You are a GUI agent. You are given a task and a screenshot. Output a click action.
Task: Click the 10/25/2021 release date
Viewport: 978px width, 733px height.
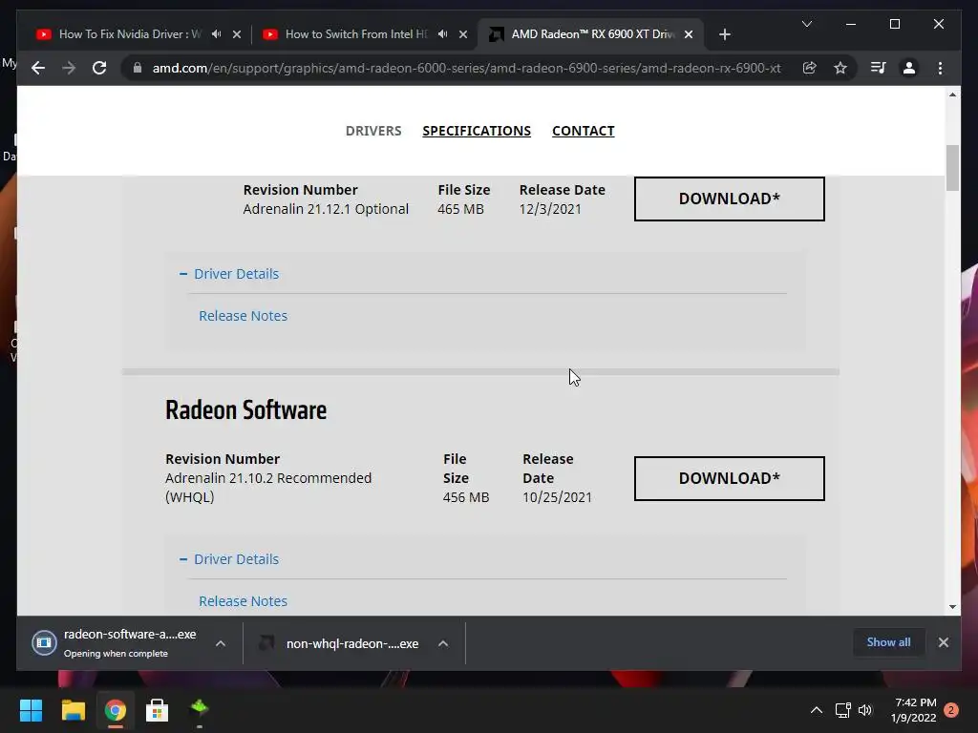click(557, 497)
